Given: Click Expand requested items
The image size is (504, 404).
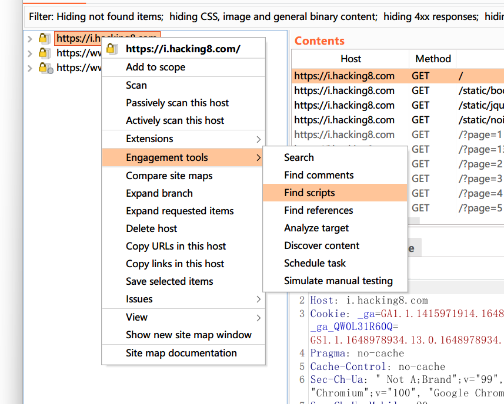Looking at the screenshot, I should (183, 211).
